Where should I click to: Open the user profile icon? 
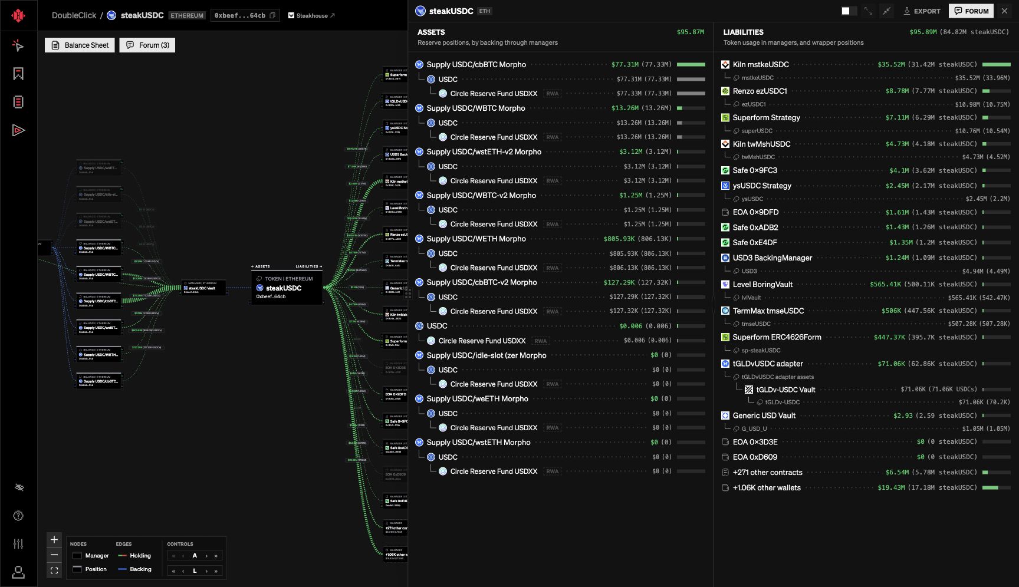click(x=18, y=572)
